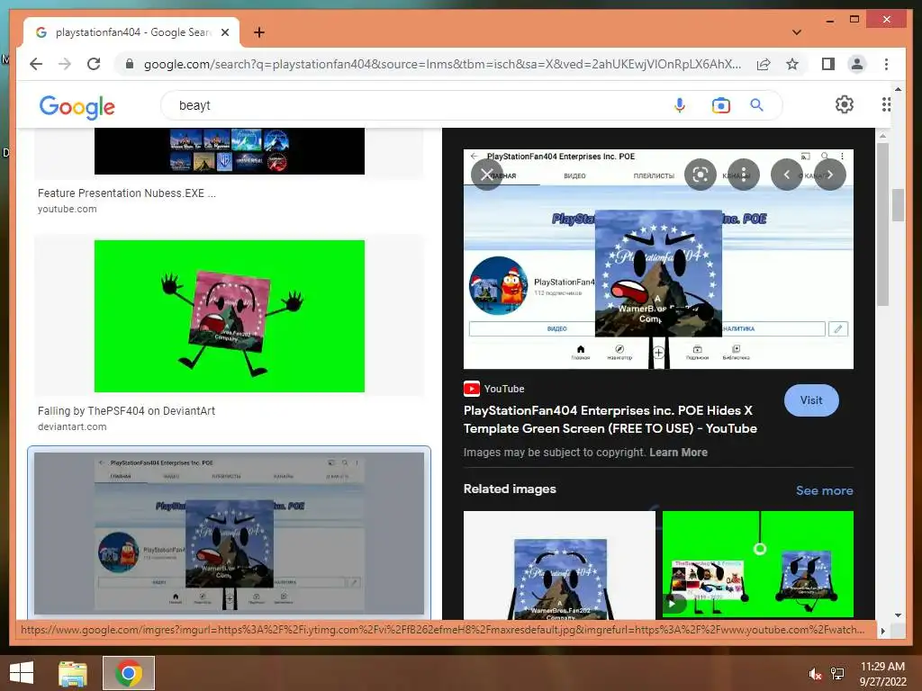The image size is (922, 691).
Task: Open Feature Presentation Nubess.EXE result thumbnail
Action: click(230, 151)
